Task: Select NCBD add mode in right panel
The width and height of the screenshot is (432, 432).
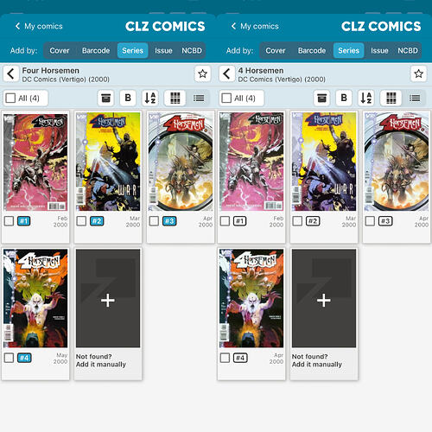Action: point(408,51)
